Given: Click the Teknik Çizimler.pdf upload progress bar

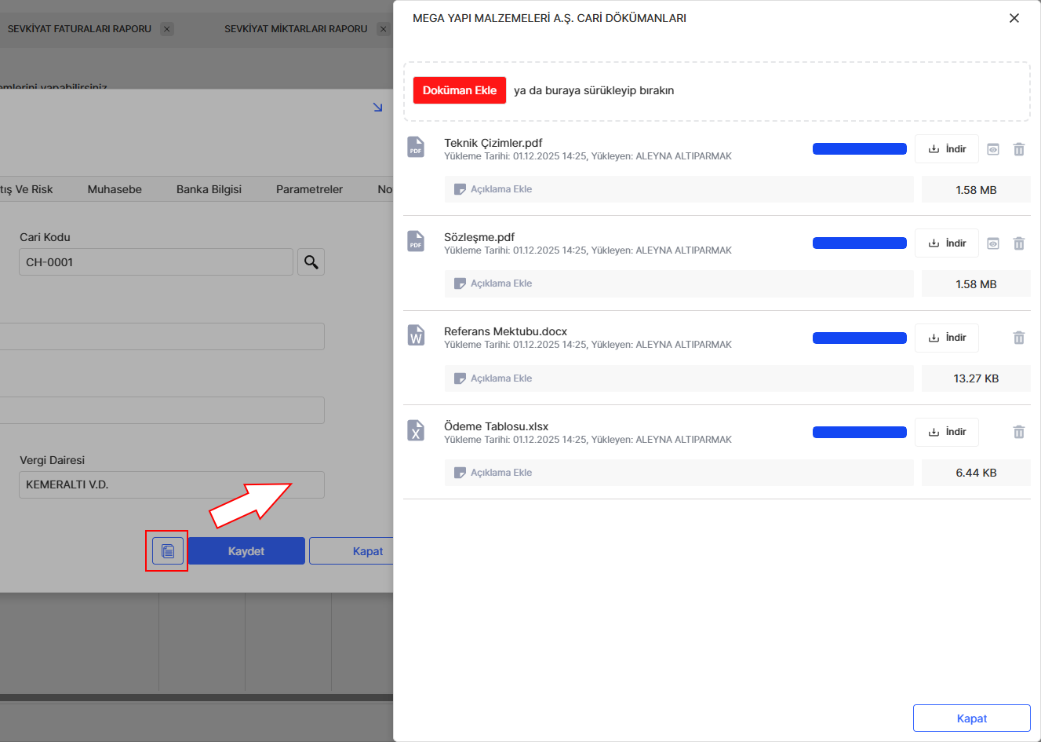Looking at the screenshot, I should [x=859, y=149].
